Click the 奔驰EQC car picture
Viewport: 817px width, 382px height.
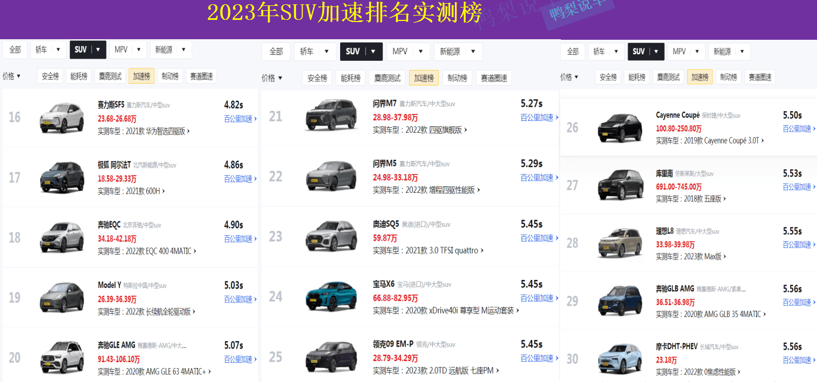tap(62, 237)
